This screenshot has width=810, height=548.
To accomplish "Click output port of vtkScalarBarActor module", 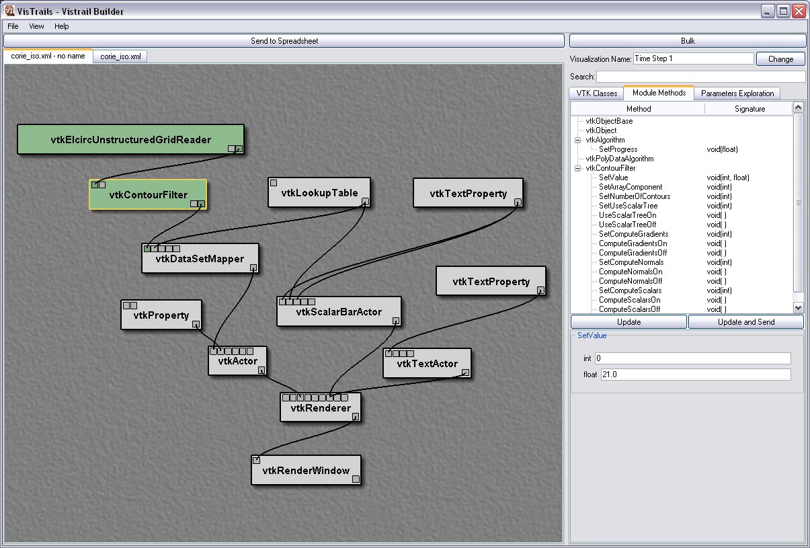I will point(396,321).
